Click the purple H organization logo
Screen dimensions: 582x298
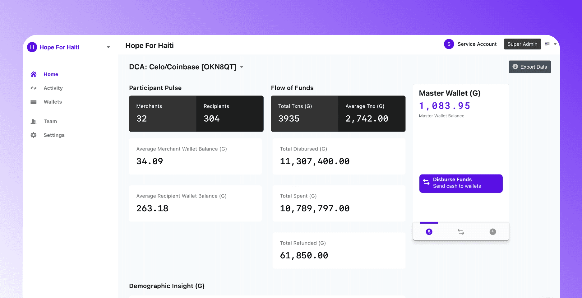pos(32,47)
